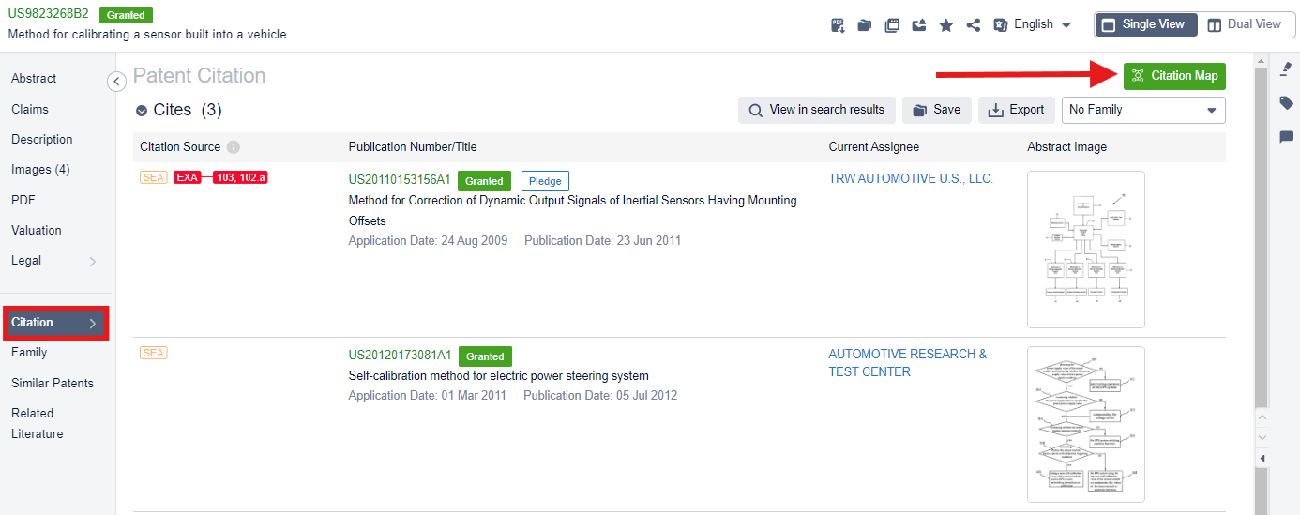The height and width of the screenshot is (515, 1300).
Task: Collapse the left sidebar with arrow button
Action: [x=116, y=82]
